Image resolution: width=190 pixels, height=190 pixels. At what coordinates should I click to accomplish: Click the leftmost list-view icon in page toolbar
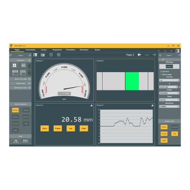point(35,55)
